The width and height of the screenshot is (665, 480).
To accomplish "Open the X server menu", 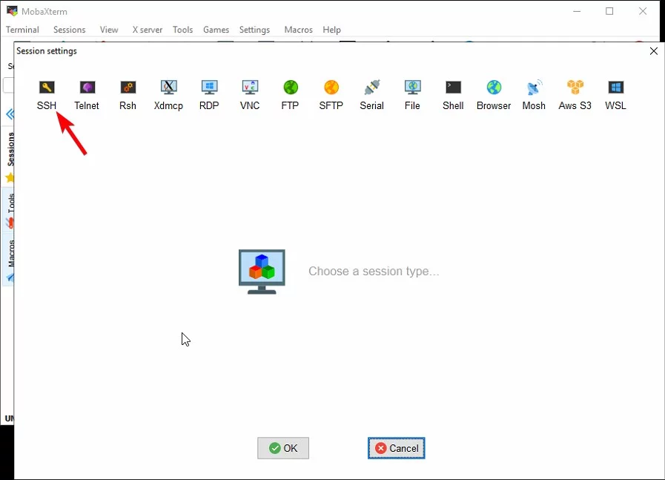I will coord(148,30).
